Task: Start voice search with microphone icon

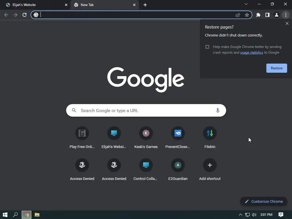Action: coord(218,110)
